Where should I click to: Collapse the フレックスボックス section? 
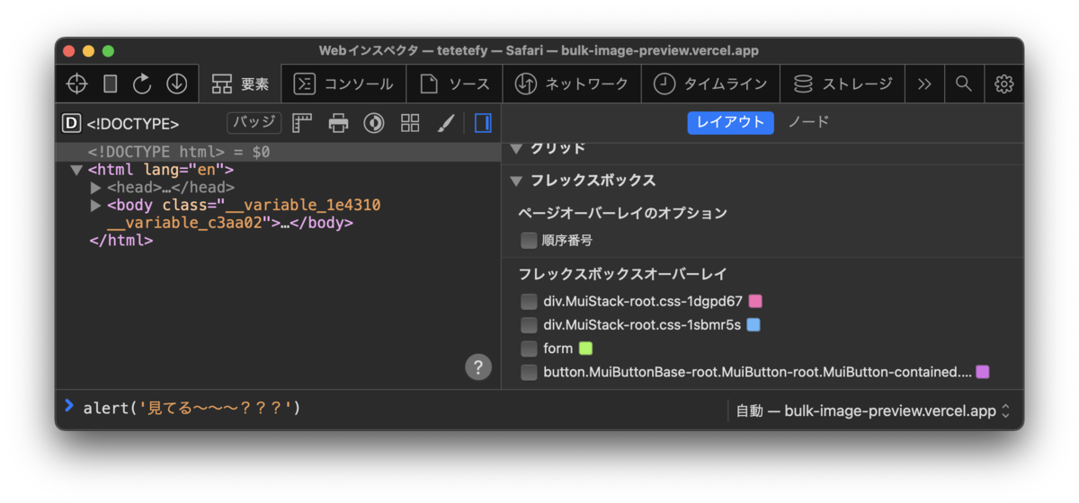pyautogui.click(x=516, y=181)
